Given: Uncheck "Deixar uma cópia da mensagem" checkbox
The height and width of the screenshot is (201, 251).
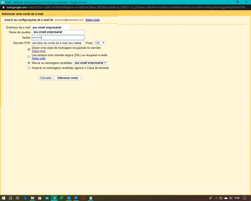Looking at the screenshot, I should [x=29, y=49].
